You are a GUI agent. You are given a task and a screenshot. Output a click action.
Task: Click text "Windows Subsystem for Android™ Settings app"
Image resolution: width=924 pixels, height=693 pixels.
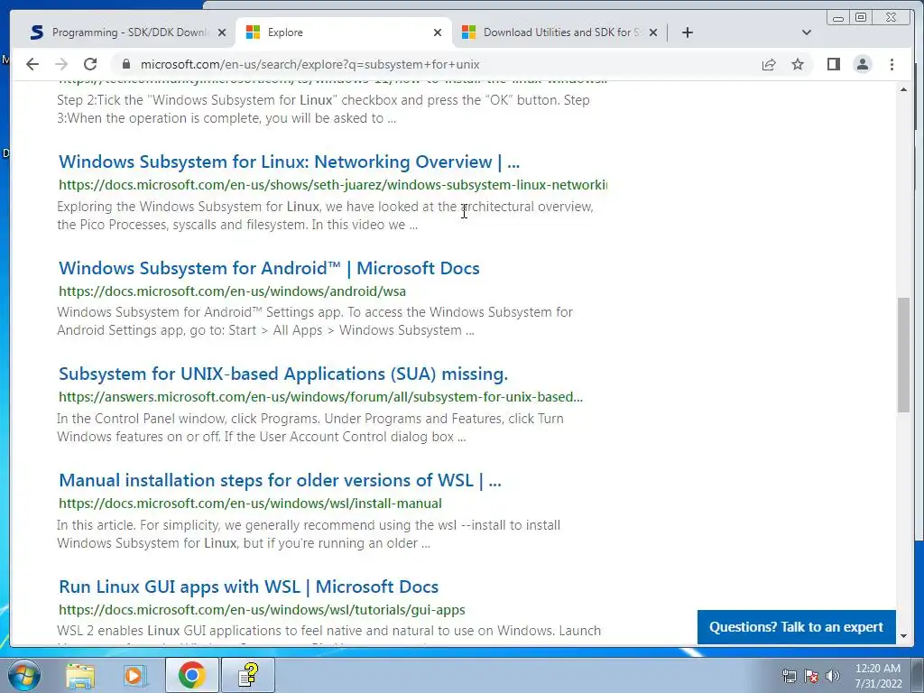[199, 311]
